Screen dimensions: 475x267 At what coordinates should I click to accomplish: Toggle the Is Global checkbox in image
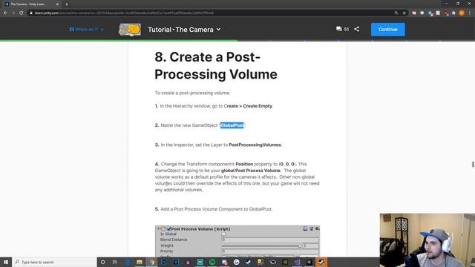pyautogui.click(x=223, y=234)
